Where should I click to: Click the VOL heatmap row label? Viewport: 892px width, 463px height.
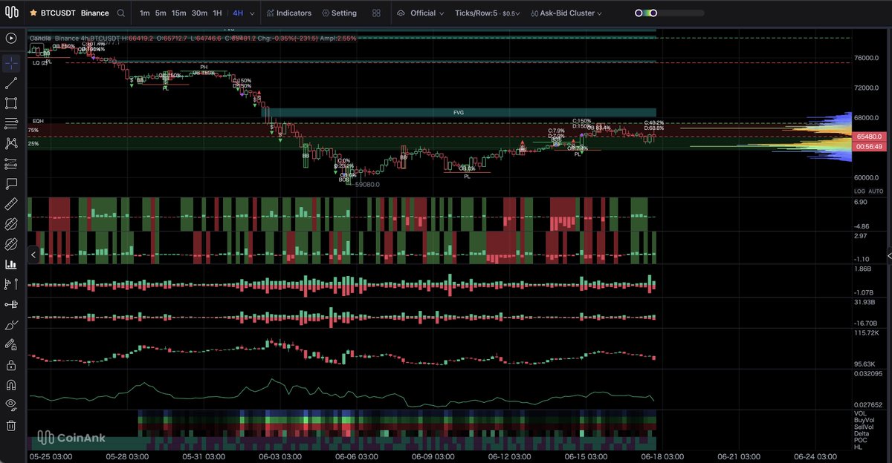click(860, 413)
